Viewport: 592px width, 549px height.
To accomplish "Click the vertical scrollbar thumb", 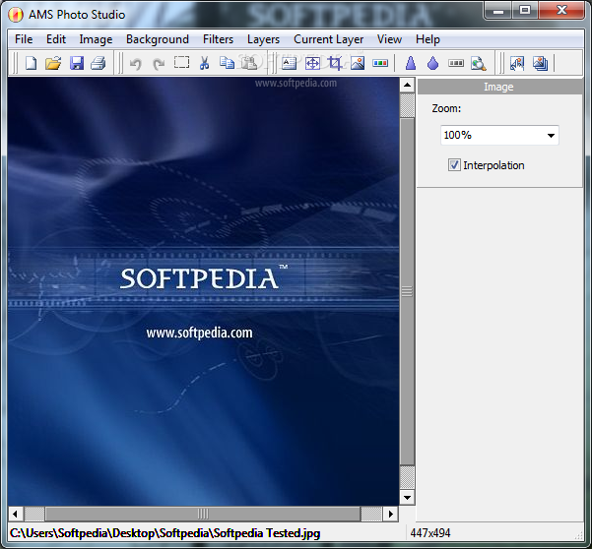I will (x=407, y=291).
